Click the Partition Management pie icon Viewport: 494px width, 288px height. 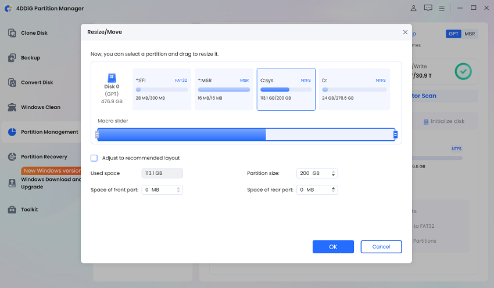pyautogui.click(x=12, y=132)
